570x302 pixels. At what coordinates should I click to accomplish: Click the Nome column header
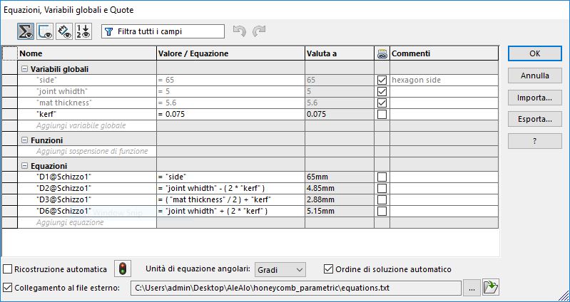[87, 53]
